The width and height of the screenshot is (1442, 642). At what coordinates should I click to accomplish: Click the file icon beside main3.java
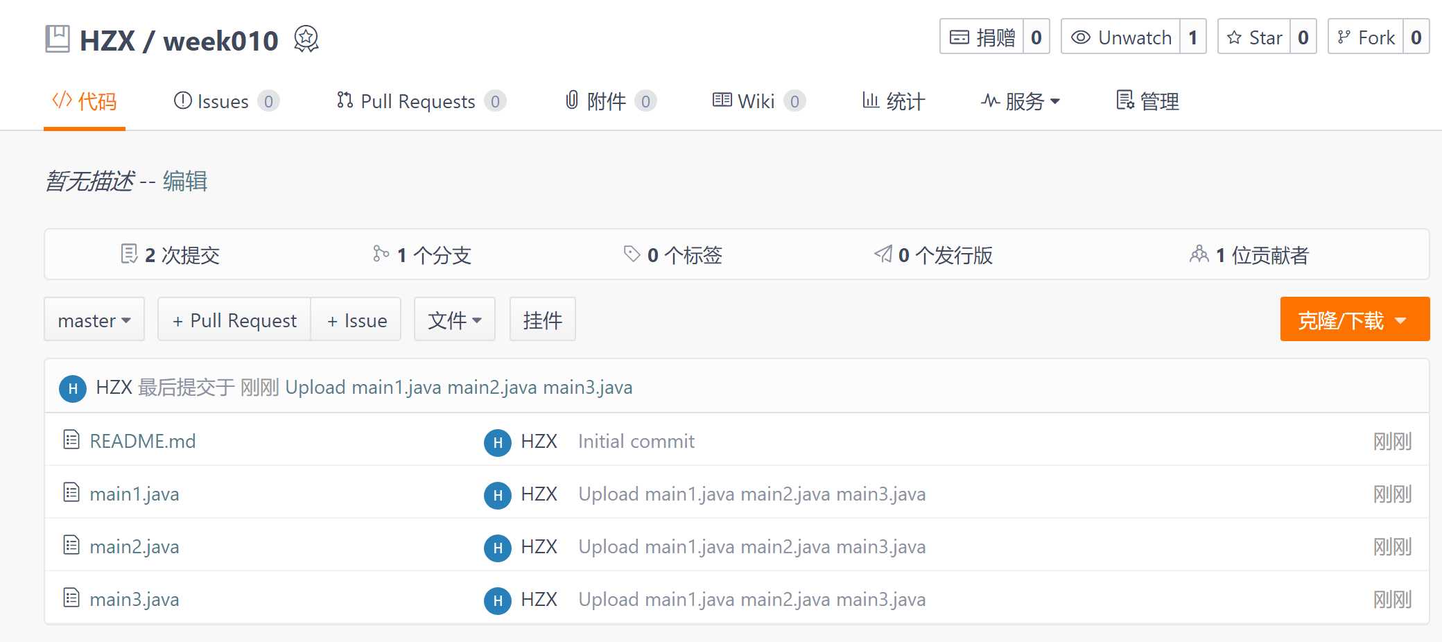(71, 598)
